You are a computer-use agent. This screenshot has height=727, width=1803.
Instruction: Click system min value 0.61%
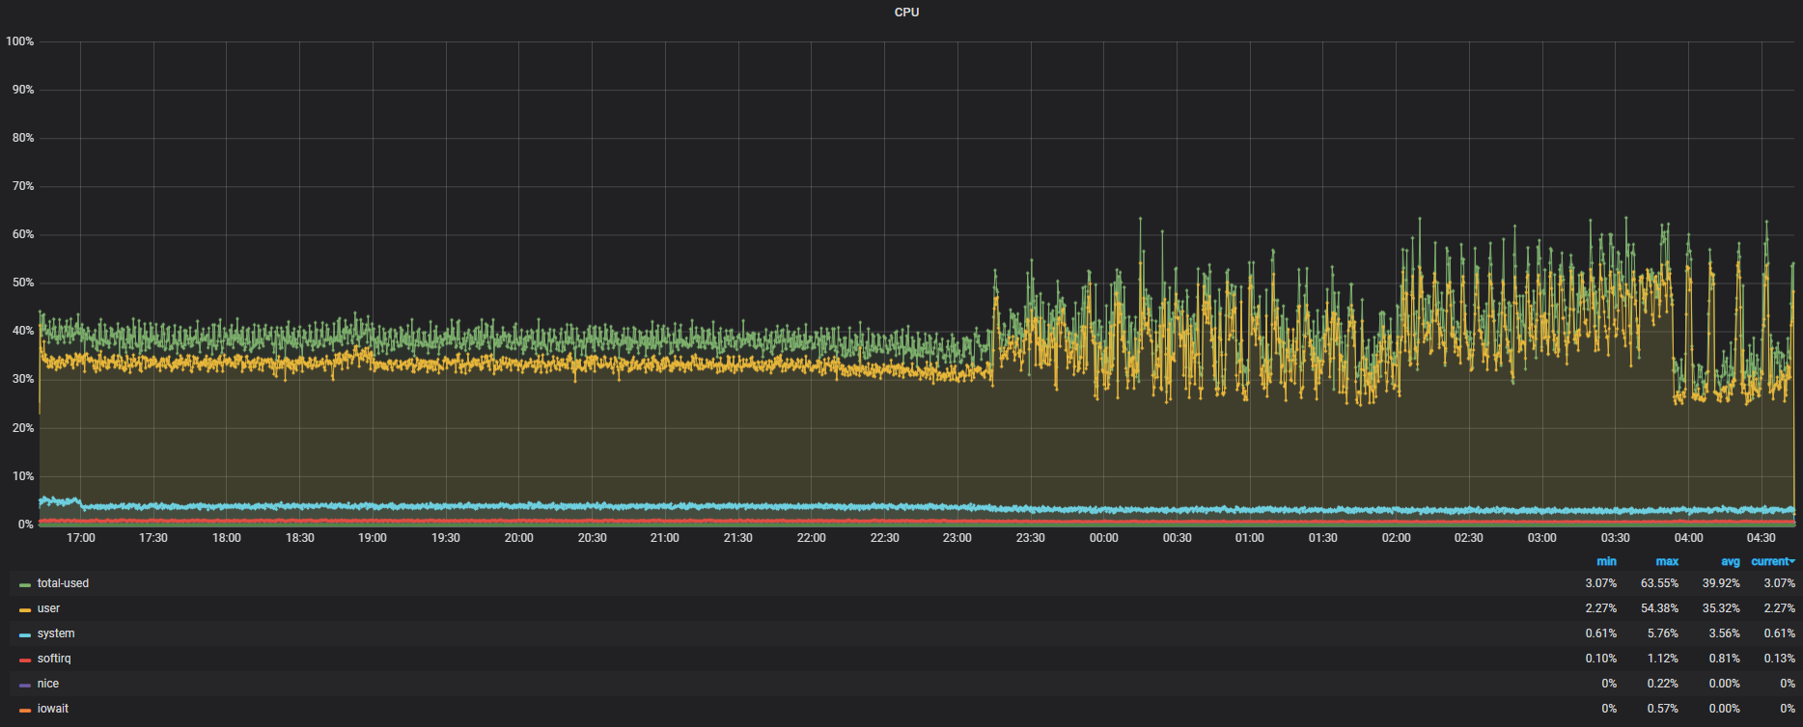pyautogui.click(x=1601, y=633)
